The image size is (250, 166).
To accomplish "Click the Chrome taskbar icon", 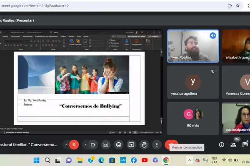I will [166, 160].
